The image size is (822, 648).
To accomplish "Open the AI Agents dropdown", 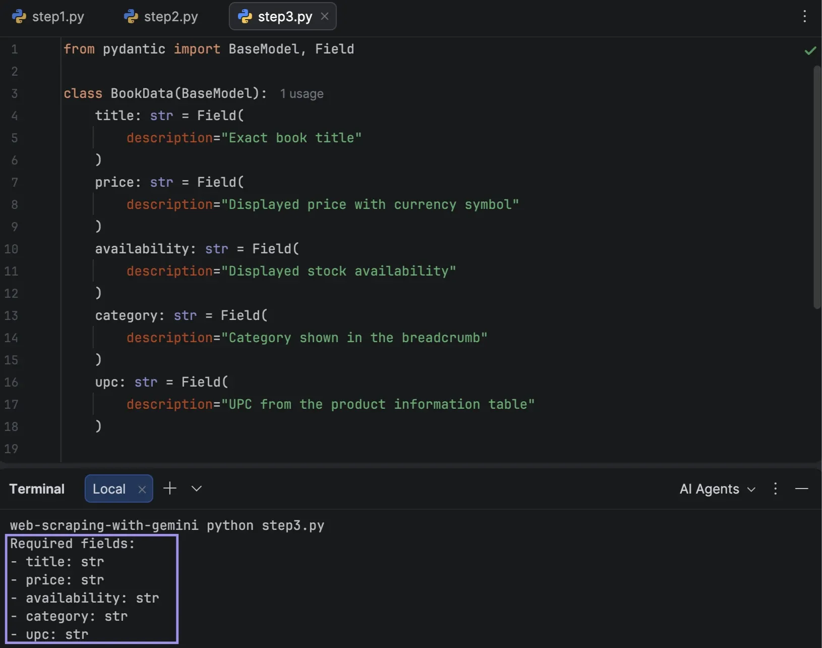I will tap(717, 489).
